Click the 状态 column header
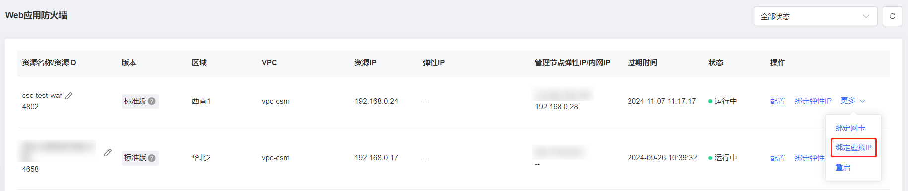The height and width of the screenshot is (191, 908). (x=715, y=63)
